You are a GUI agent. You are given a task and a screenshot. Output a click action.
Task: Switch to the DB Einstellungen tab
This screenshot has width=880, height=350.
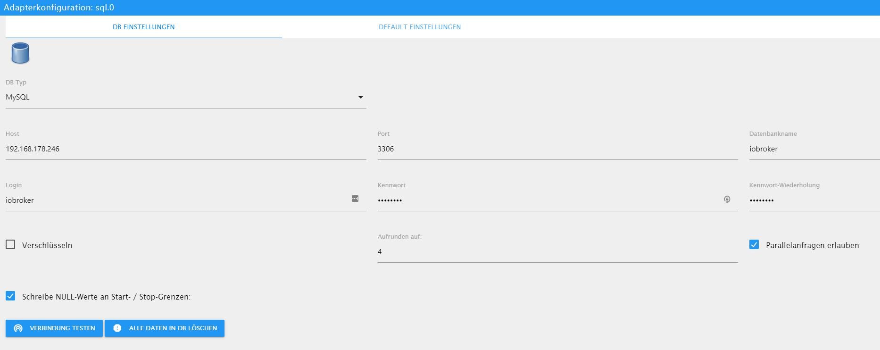click(144, 27)
